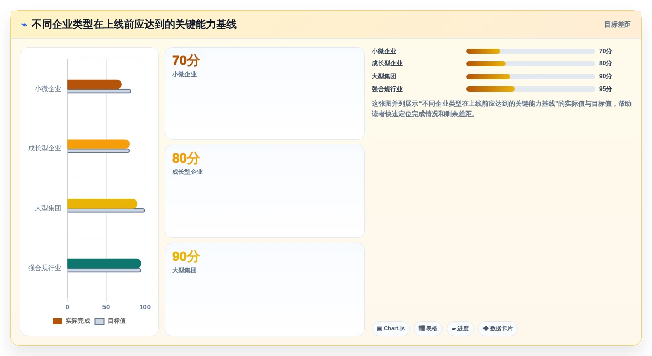Click the 50 tick on the x-axis
The image size is (652, 356).
(x=106, y=307)
